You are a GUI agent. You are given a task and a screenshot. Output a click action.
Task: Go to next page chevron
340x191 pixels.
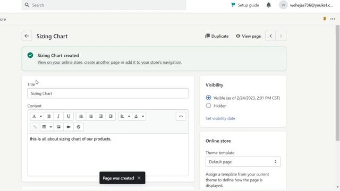(281, 36)
